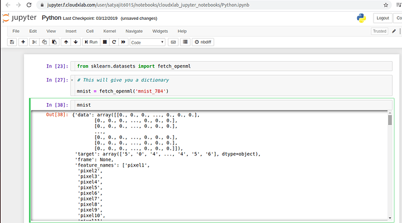Open the Navigate menu
The image size is (402, 223).
(134, 31)
